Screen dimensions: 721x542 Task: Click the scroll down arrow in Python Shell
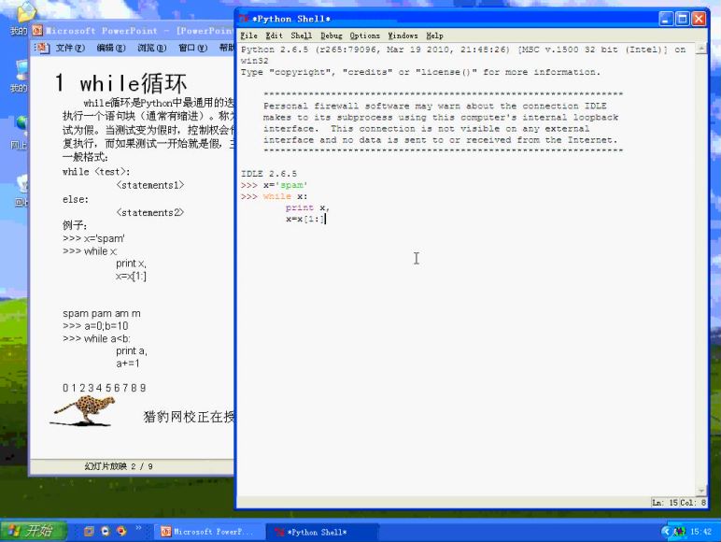pos(700,491)
